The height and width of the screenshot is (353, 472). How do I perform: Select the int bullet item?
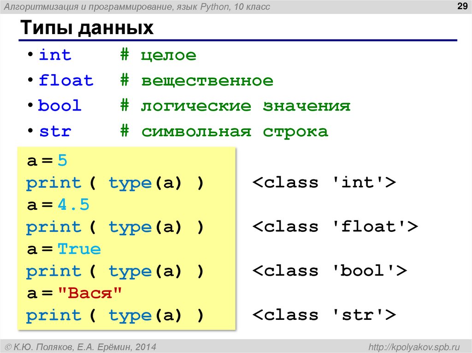click(55, 55)
